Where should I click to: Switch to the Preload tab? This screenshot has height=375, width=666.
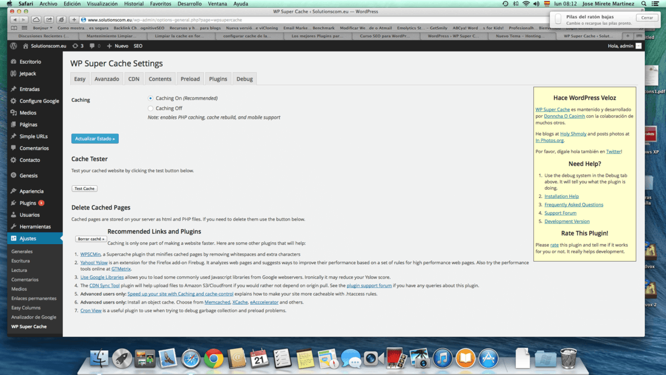[x=190, y=79]
